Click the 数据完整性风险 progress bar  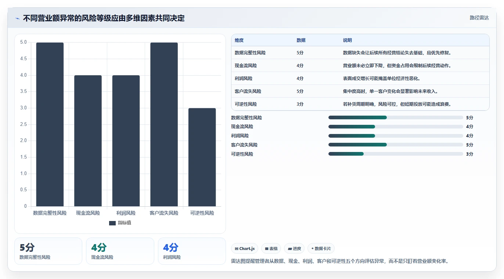click(396, 117)
